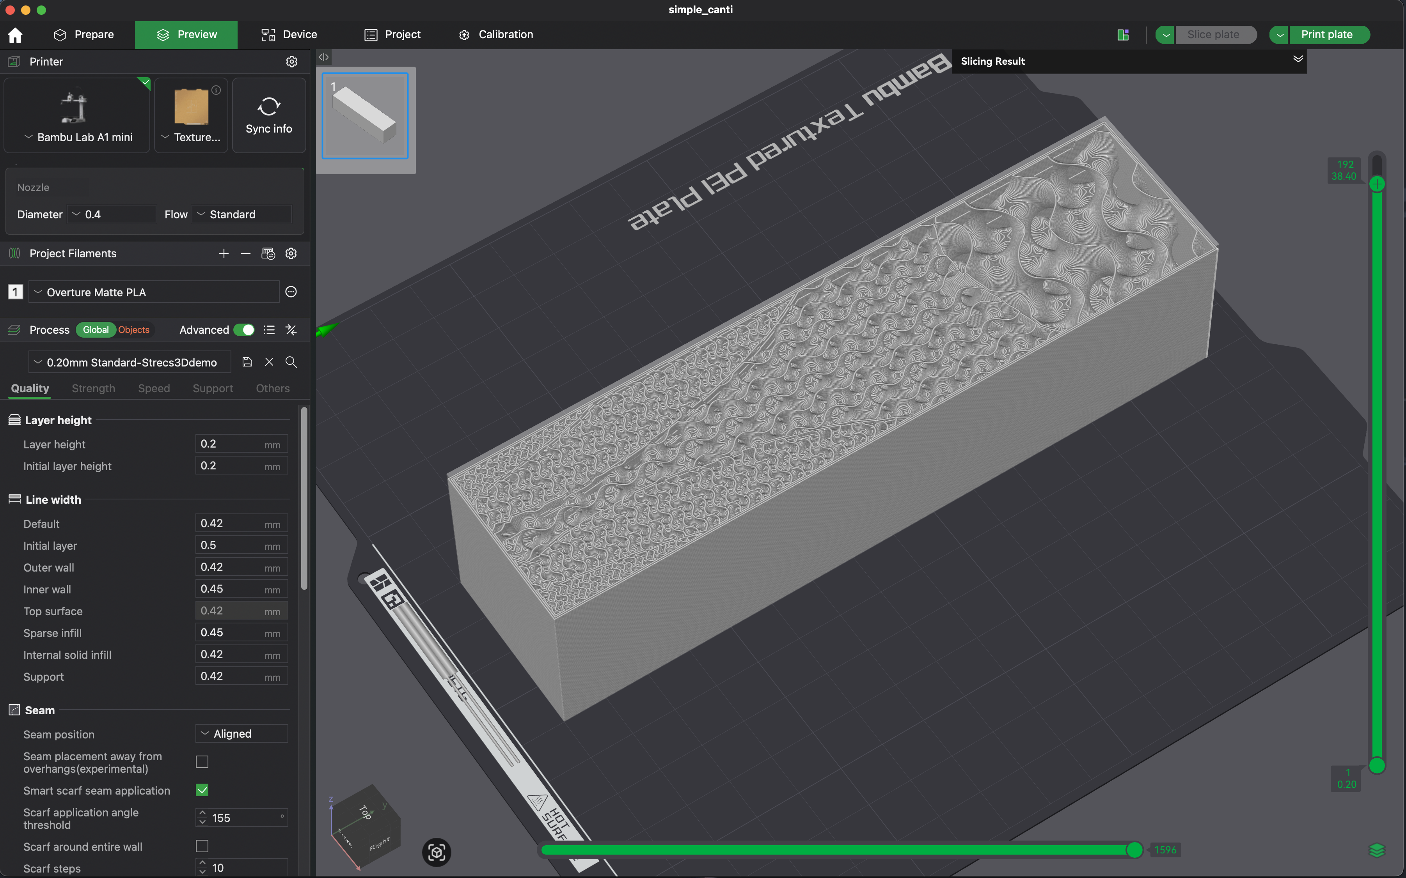Open the filament exchange/sync icon

pyautogui.click(x=268, y=253)
